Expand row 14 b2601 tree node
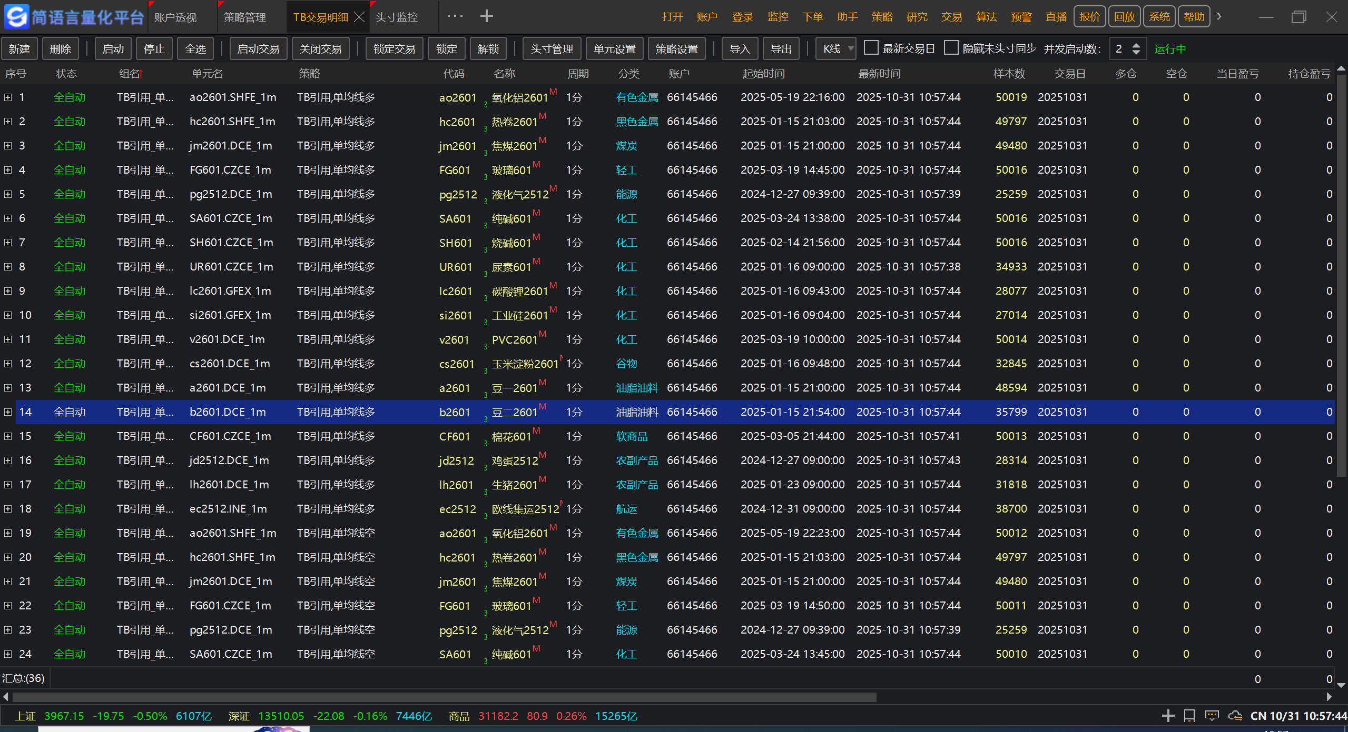This screenshot has width=1348, height=732. 8,412
